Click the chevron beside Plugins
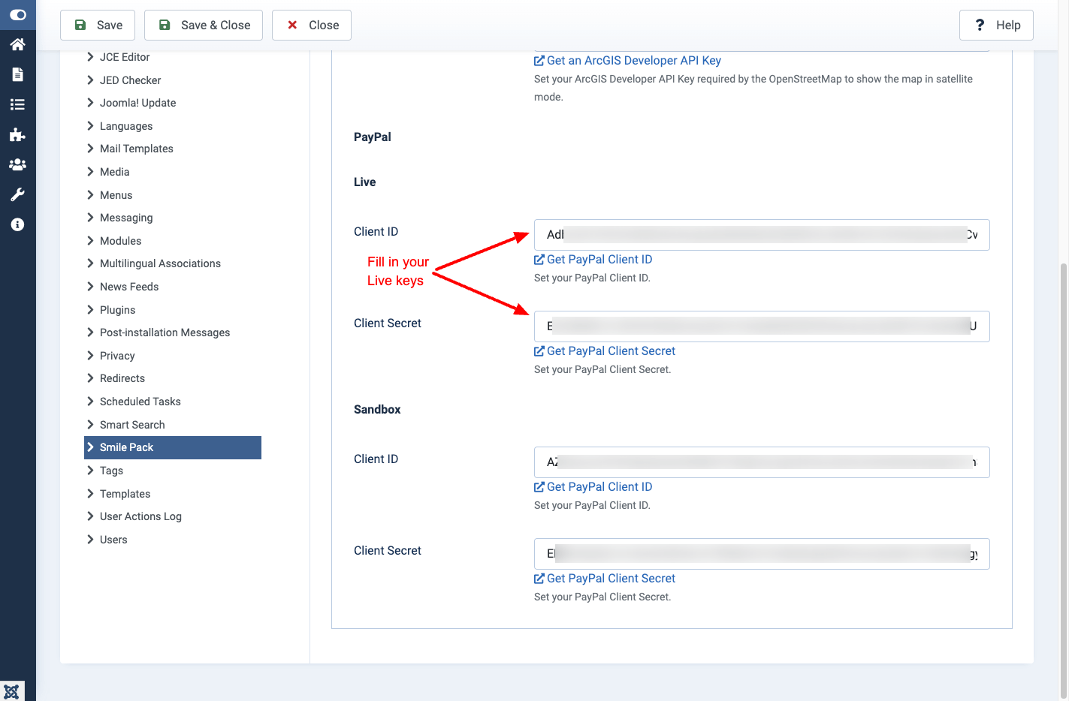This screenshot has width=1069, height=701. pyautogui.click(x=90, y=310)
